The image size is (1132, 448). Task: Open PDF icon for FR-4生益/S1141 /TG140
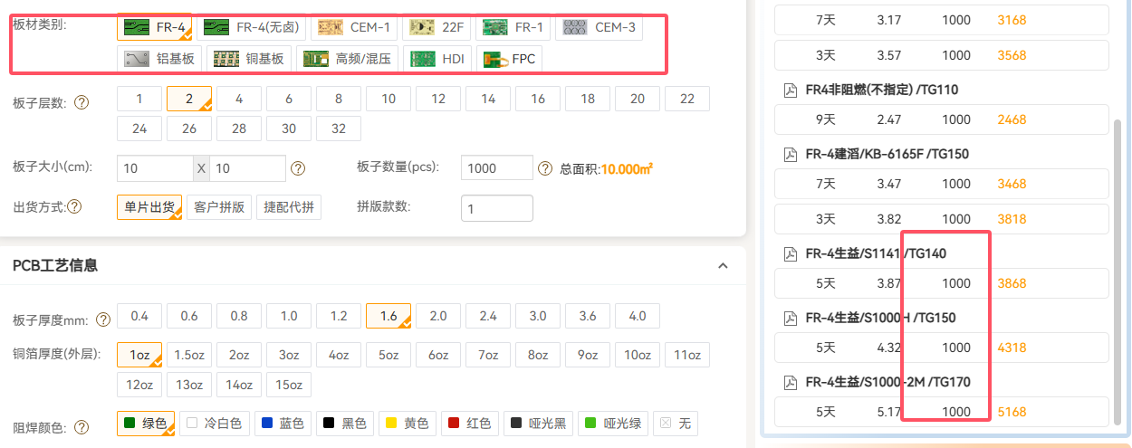(790, 253)
